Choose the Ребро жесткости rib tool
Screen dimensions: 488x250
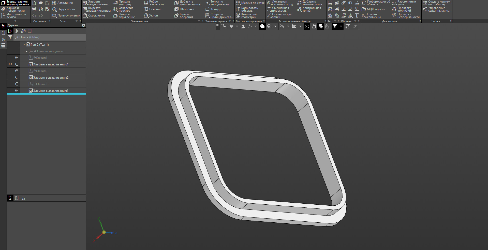tap(154, 3)
